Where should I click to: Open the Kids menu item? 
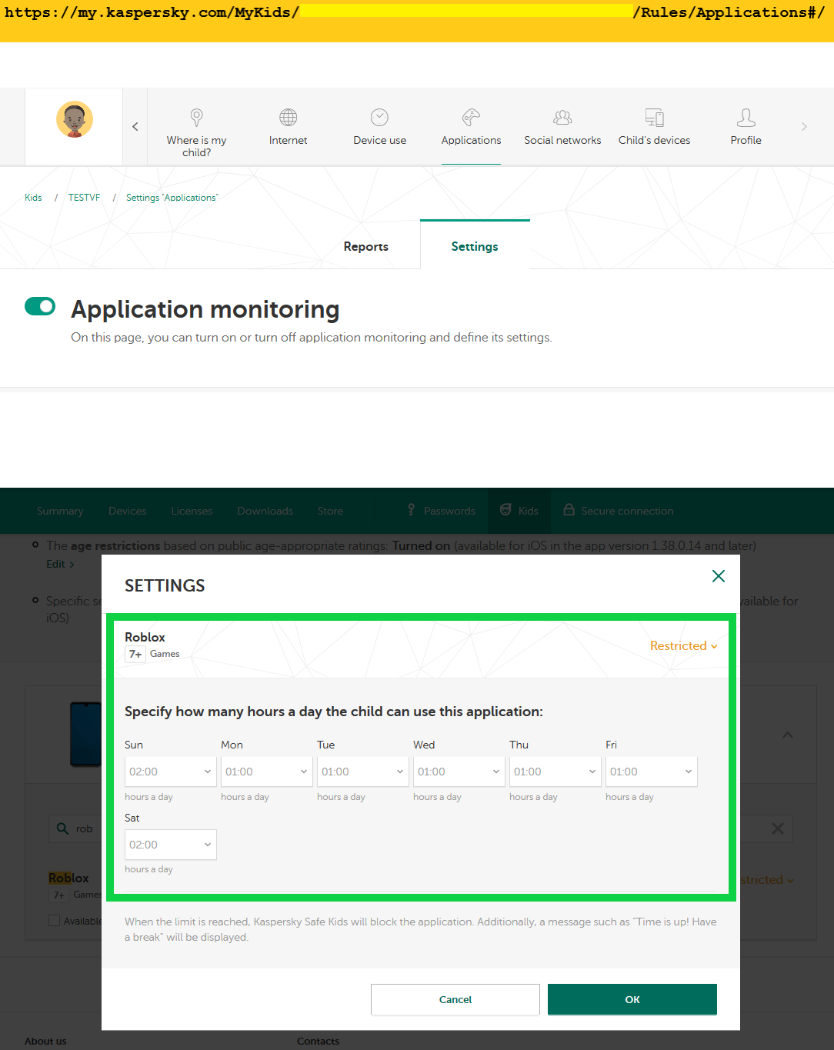tap(519, 511)
